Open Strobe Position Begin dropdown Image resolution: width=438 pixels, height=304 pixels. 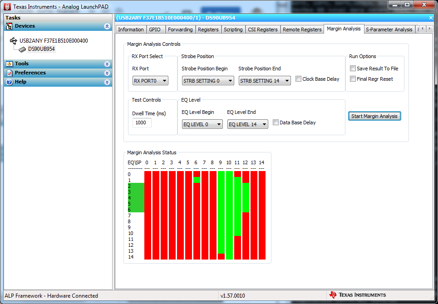208,81
